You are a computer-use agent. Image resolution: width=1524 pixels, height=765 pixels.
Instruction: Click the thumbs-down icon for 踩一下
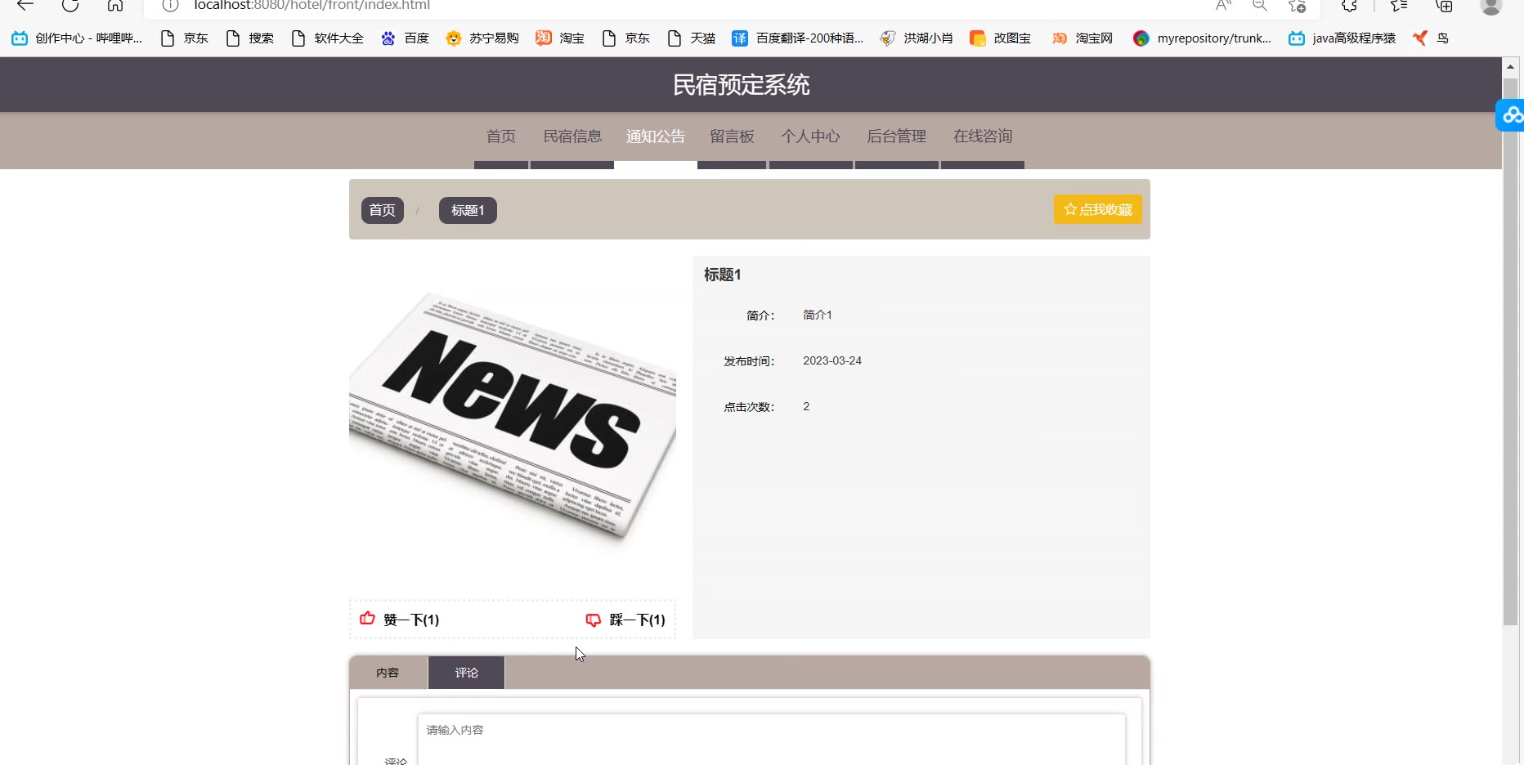click(x=594, y=620)
